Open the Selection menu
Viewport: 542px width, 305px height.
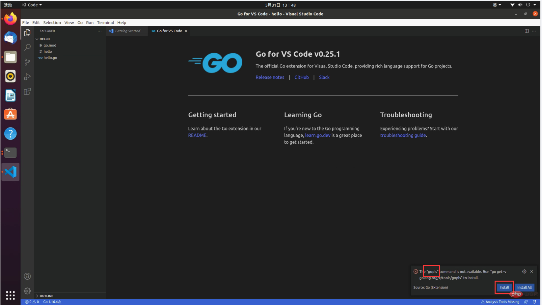point(52,23)
